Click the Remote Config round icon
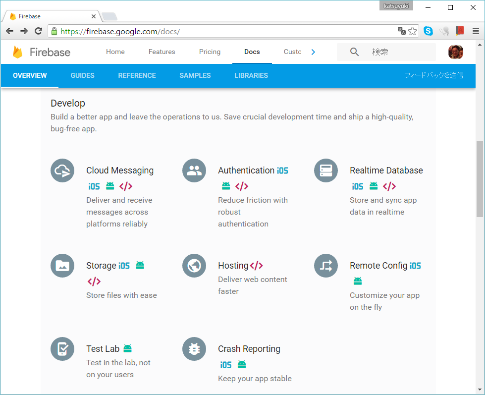The width and height of the screenshot is (485, 395). (326, 266)
